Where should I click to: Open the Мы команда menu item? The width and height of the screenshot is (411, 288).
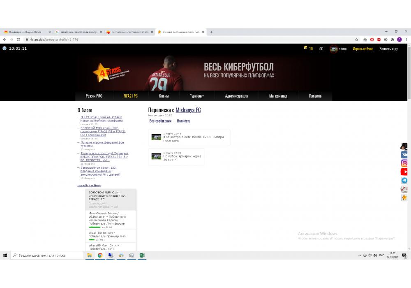[x=278, y=96]
